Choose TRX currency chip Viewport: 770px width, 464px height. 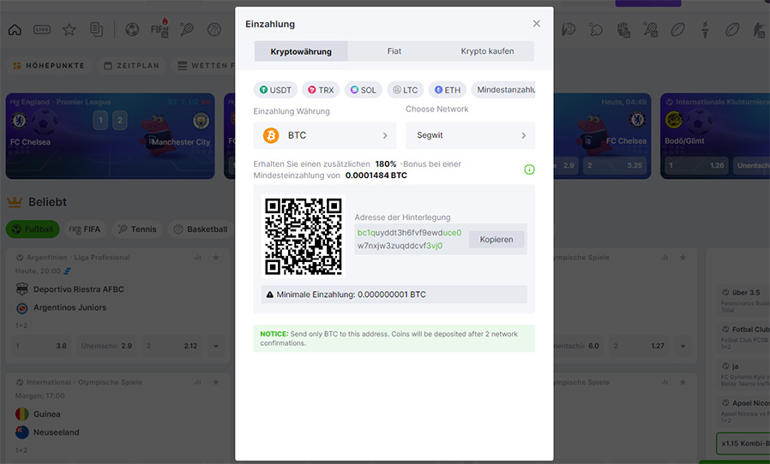(x=321, y=90)
